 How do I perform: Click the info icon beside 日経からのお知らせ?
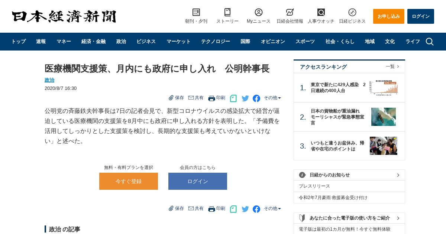click(x=303, y=175)
